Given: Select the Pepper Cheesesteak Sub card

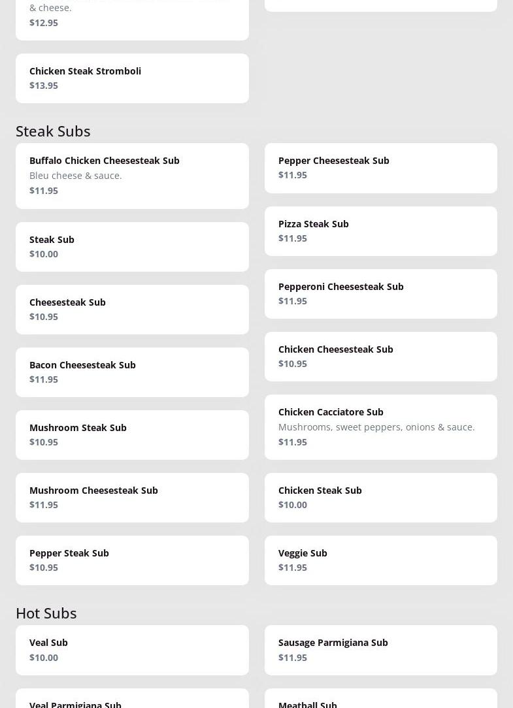Looking at the screenshot, I should pos(380,168).
